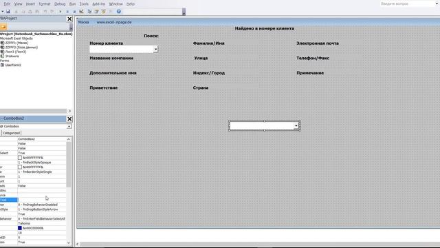Open Visual Basic Help question-mark icon
This screenshot has width=440, height=248.
(119, 12)
